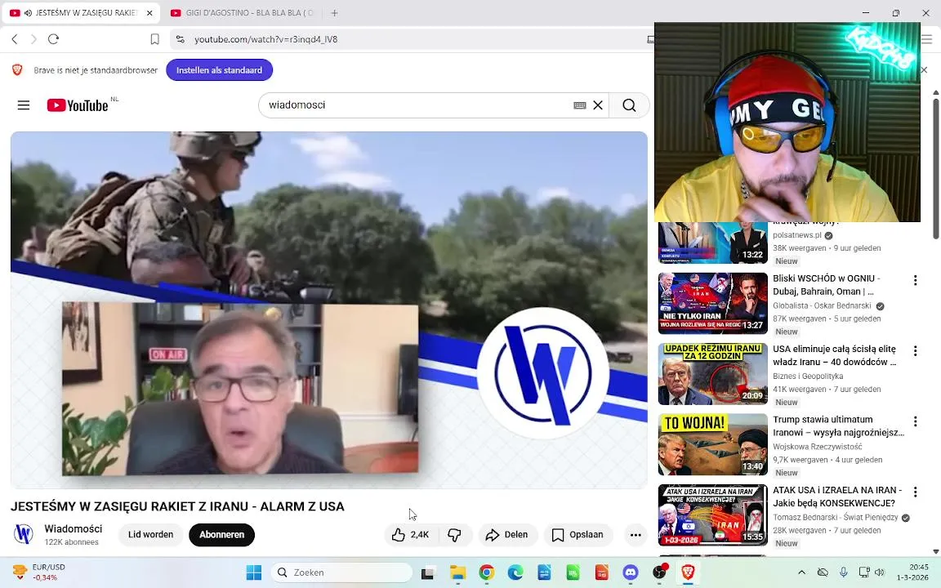Screen dimensions: 941x588
Task: Click the page scrollbar down arrow
Action: click(x=935, y=551)
